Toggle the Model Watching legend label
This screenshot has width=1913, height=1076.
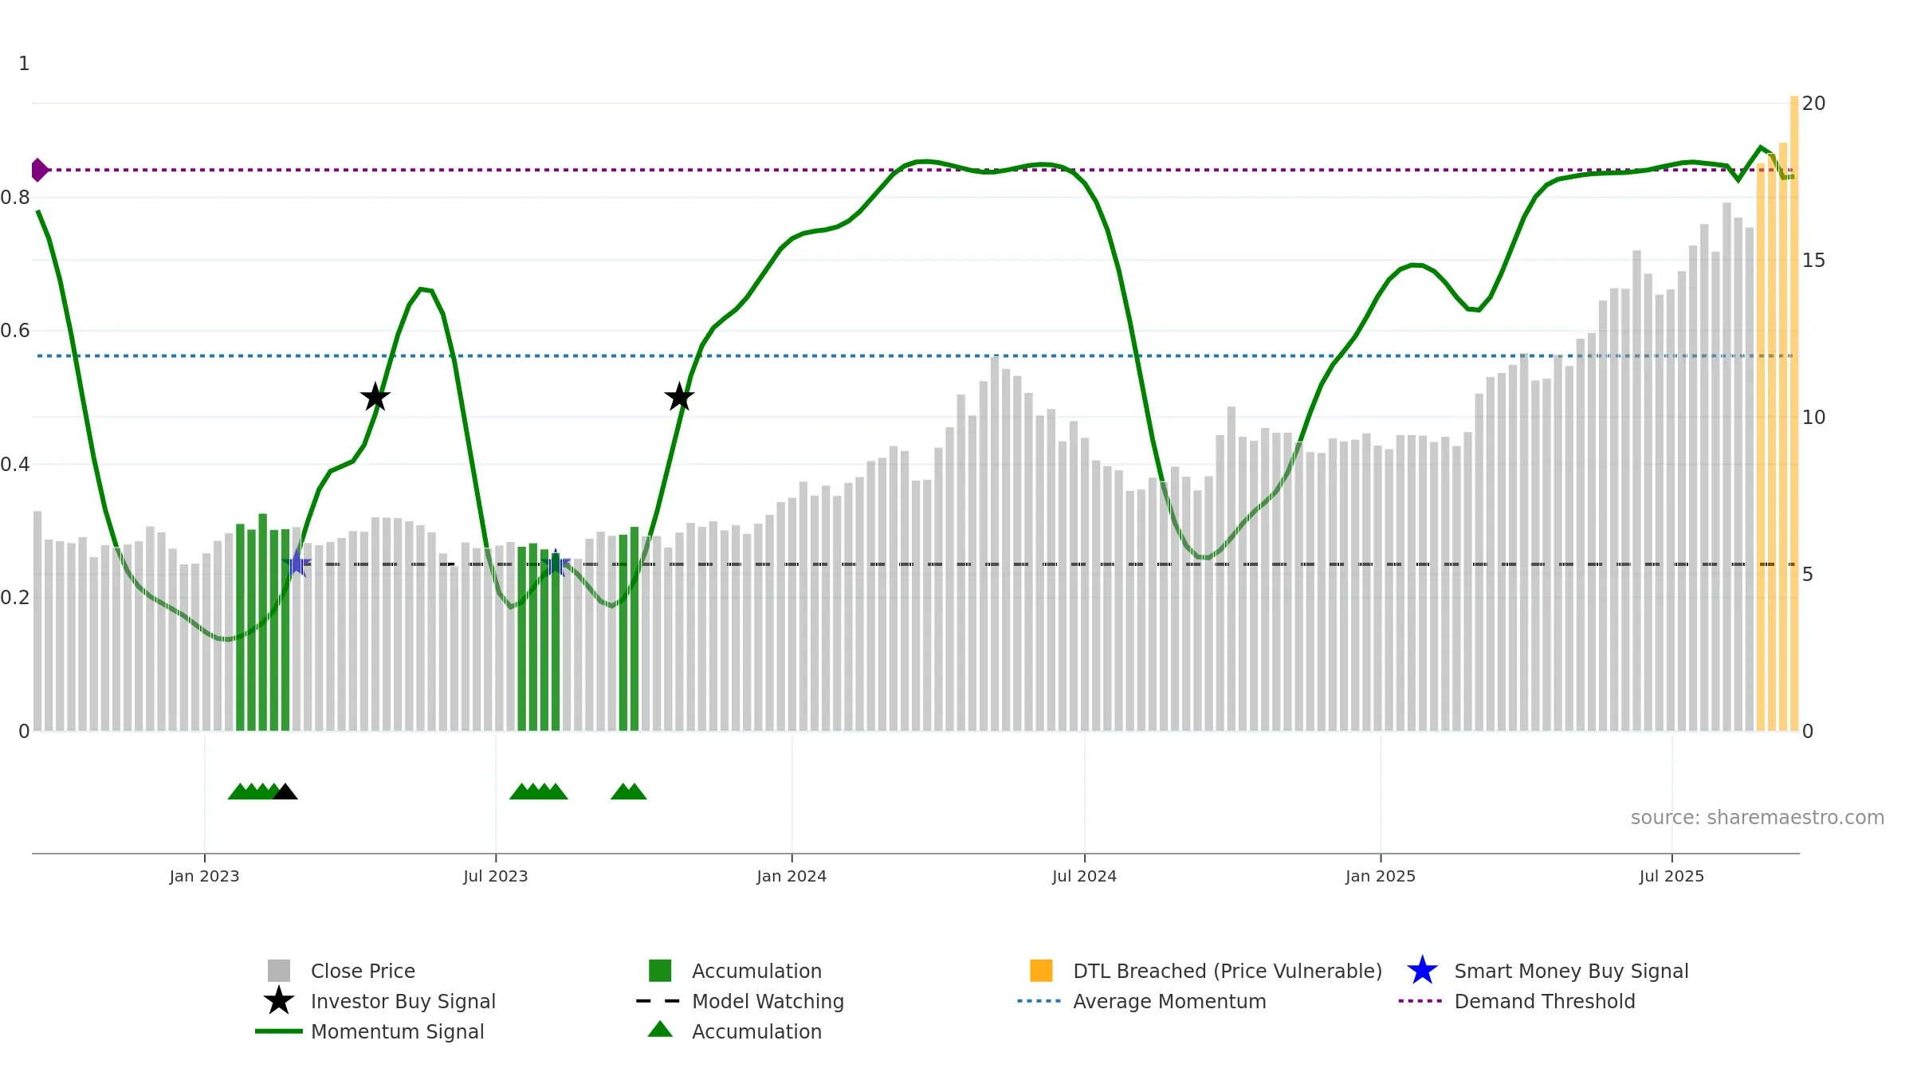coord(768,1001)
